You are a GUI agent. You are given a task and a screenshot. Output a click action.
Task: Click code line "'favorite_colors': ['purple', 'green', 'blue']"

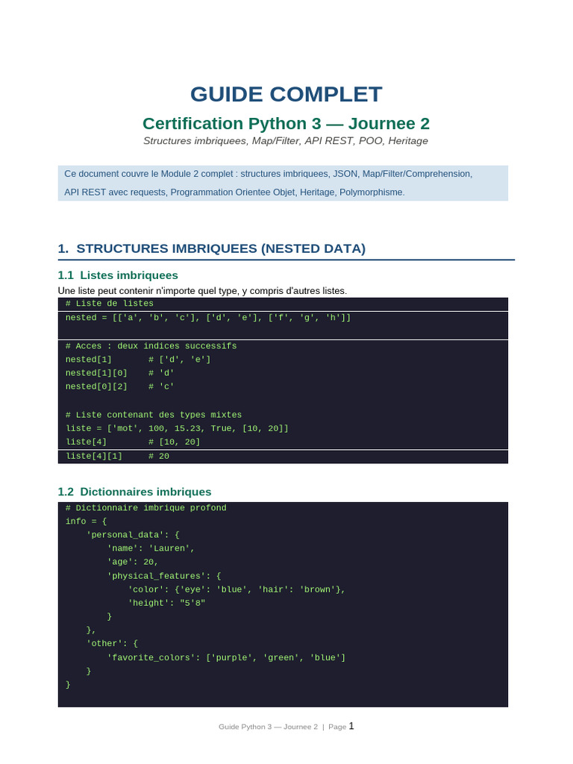[227, 658]
